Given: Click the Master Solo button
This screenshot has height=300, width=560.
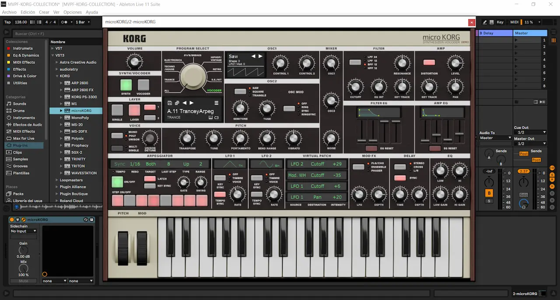Looking at the screenshot, I should (x=523, y=195).
